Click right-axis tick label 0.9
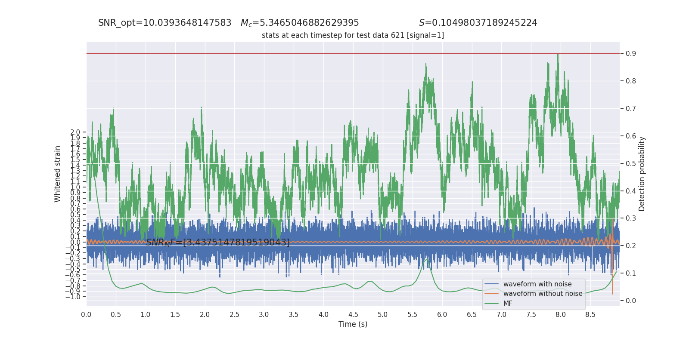 [x=631, y=54]
